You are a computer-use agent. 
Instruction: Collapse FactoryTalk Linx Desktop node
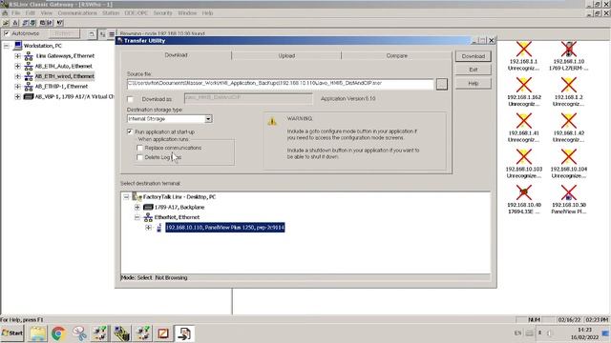(x=126, y=197)
